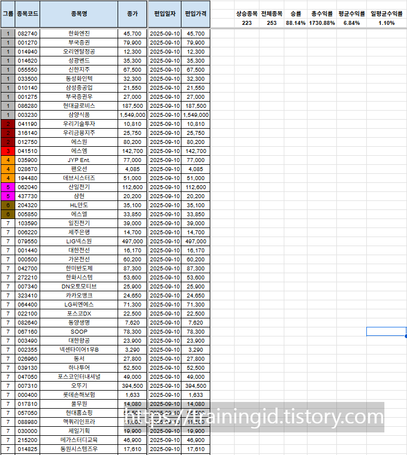Image resolution: width=407 pixels, height=455 pixels.
Task: Select the stock name 포스코인터내셔널
Action: click(x=79, y=377)
